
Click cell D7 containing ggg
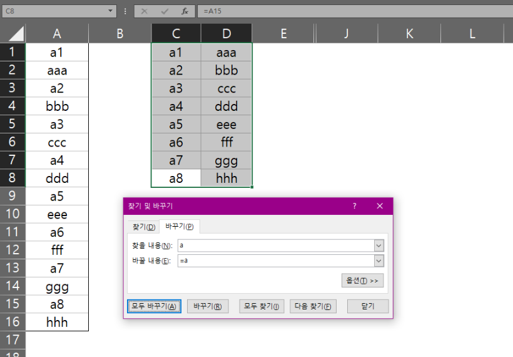tap(226, 160)
